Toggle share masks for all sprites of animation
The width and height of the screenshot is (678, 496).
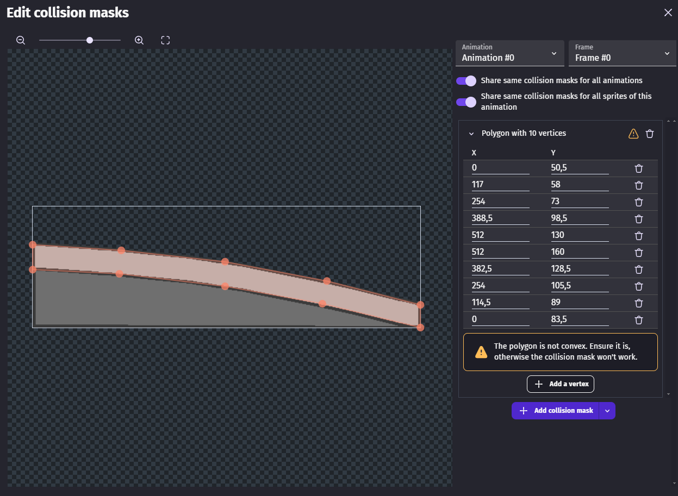[466, 102]
